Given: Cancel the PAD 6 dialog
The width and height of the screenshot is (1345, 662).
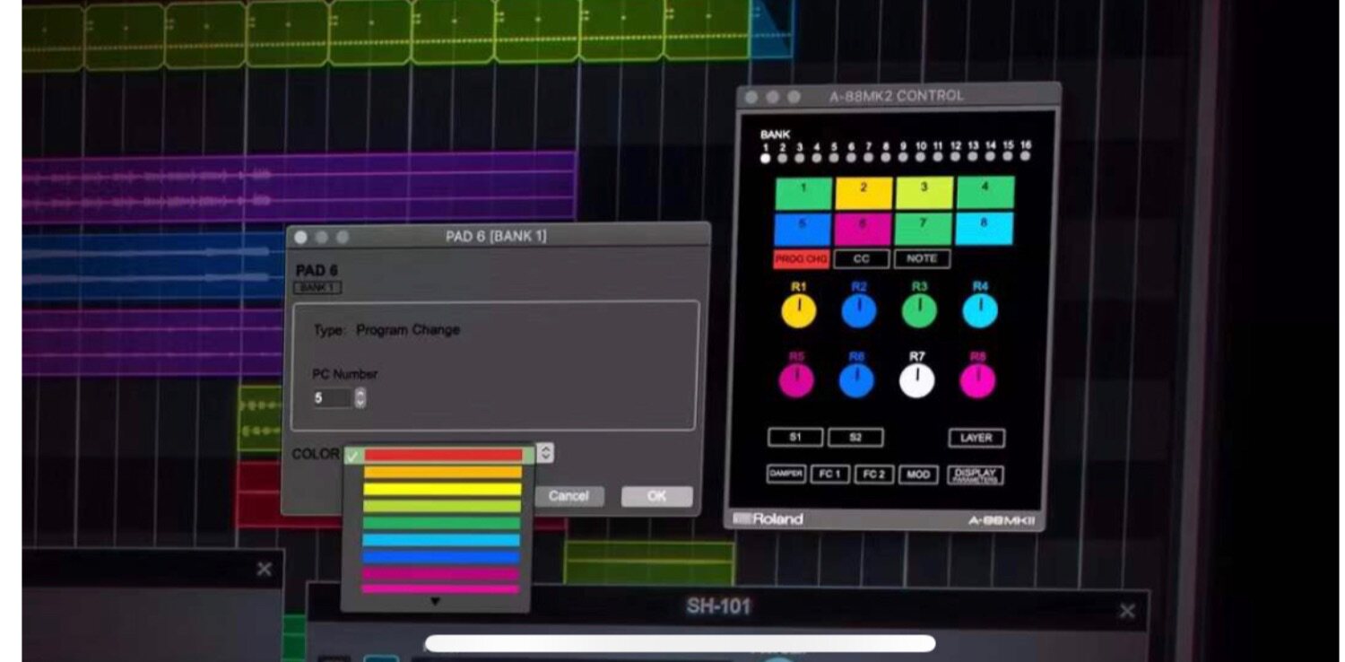Looking at the screenshot, I should pyautogui.click(x=568, y=496).
